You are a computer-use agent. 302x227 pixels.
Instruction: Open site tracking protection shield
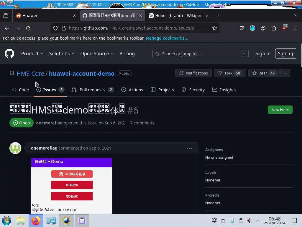(x=55, y=28)
